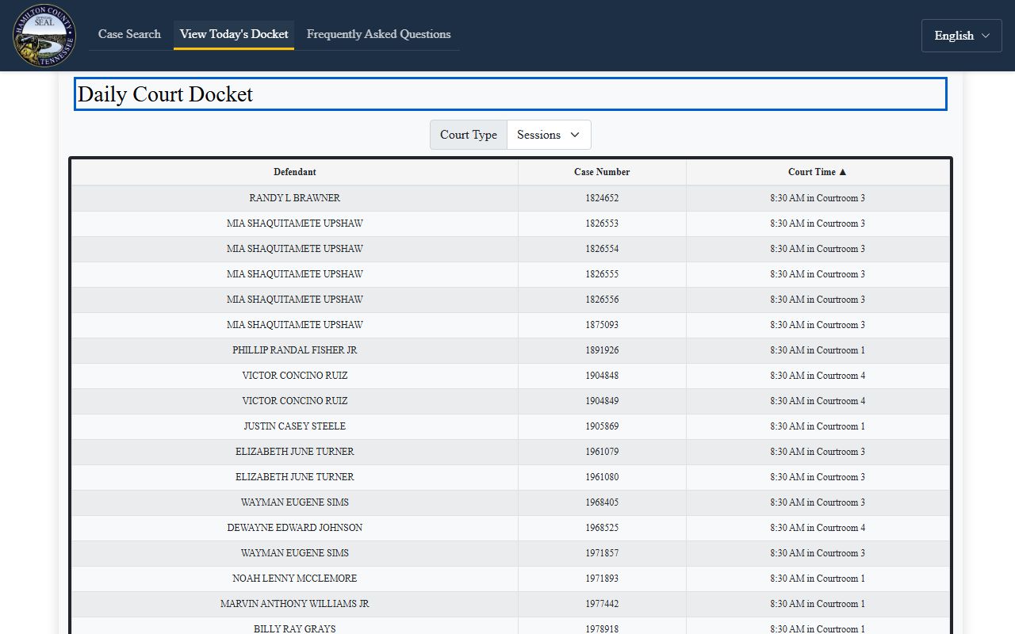Select defendant BILLY RAY GRAYS
This screenshot has width=1015, height=634.
[295, 628]
